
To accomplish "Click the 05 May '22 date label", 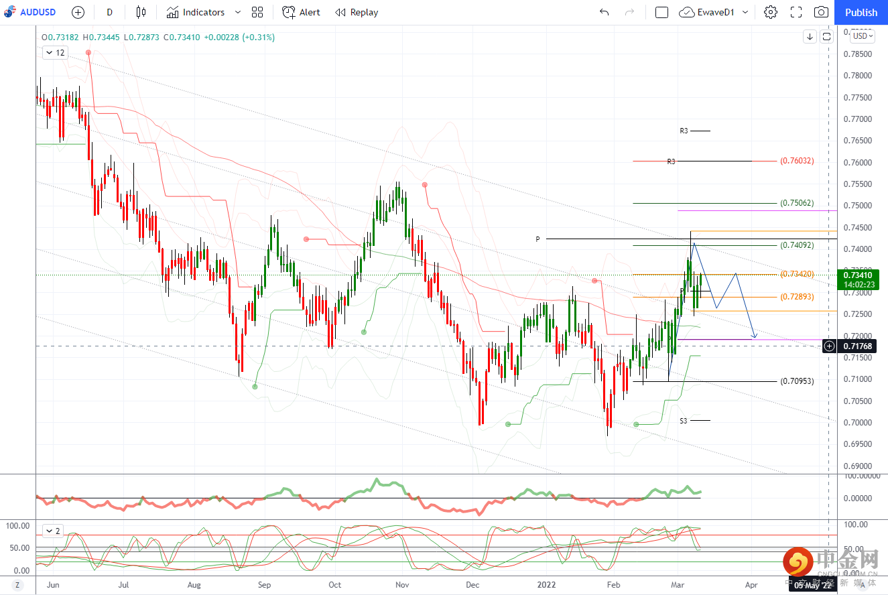I will click(x=812, y=584).
